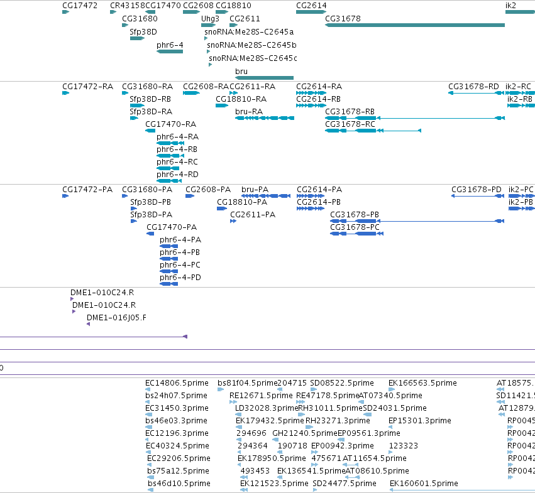Click snoRNA:Me28S-C2645b label
Screen dimensions: 535x493
click(251, 45)
